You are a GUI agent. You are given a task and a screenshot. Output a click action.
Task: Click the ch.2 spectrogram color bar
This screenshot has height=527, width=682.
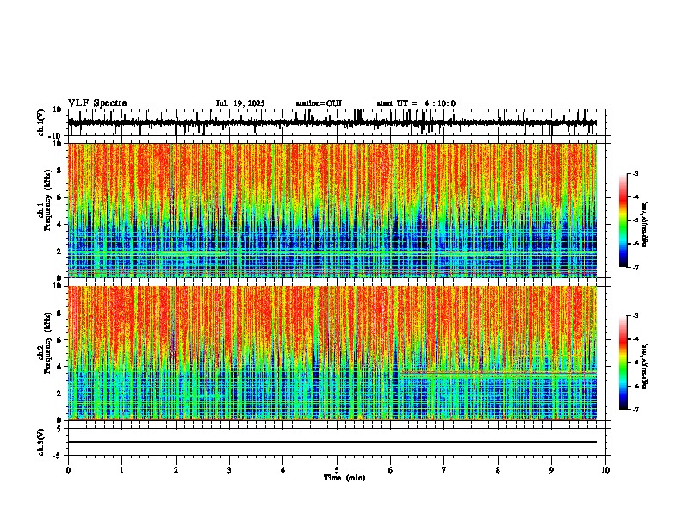[x=623, y=363]
